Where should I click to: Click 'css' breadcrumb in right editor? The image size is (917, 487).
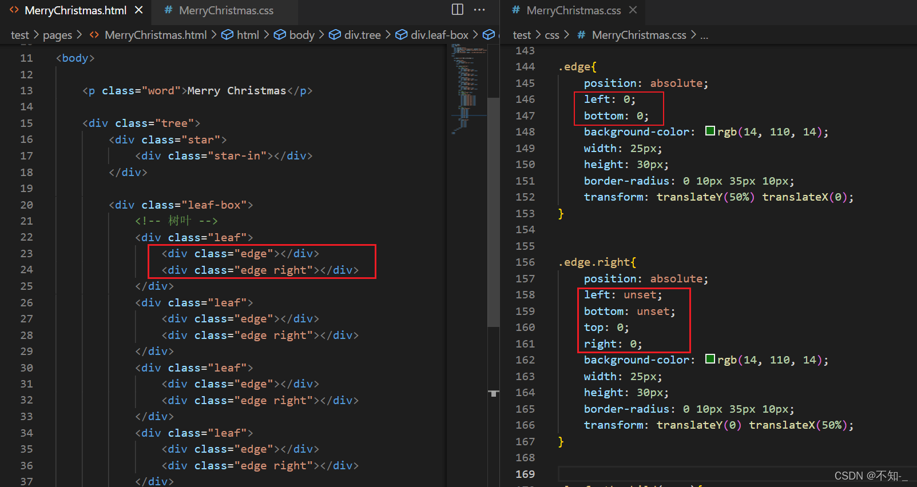[x=552, y=35]
